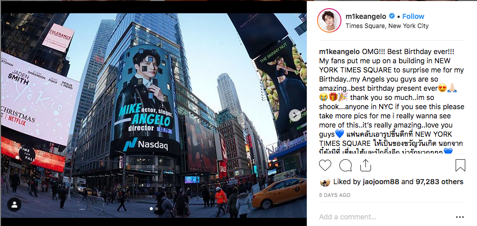Open comments via speech bubble icon
The image size is (477, 226).
pos(346,165)
